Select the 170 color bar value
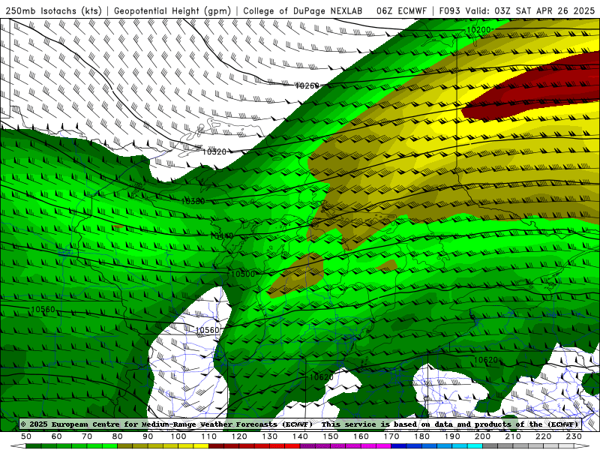The image size is (600, 450). [x=391, y=436]
